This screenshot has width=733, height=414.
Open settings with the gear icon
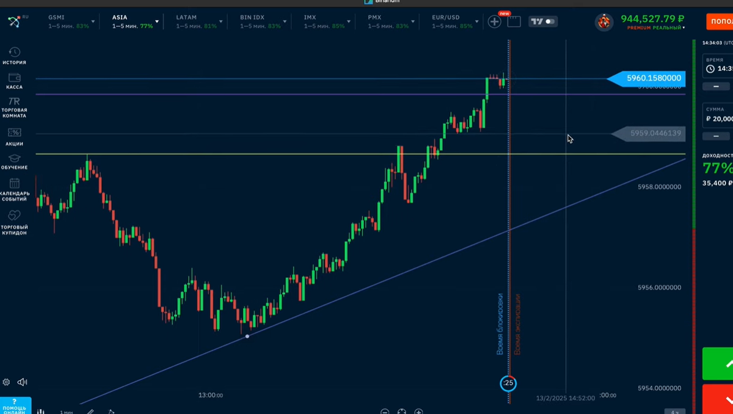(x=6, y=382)
